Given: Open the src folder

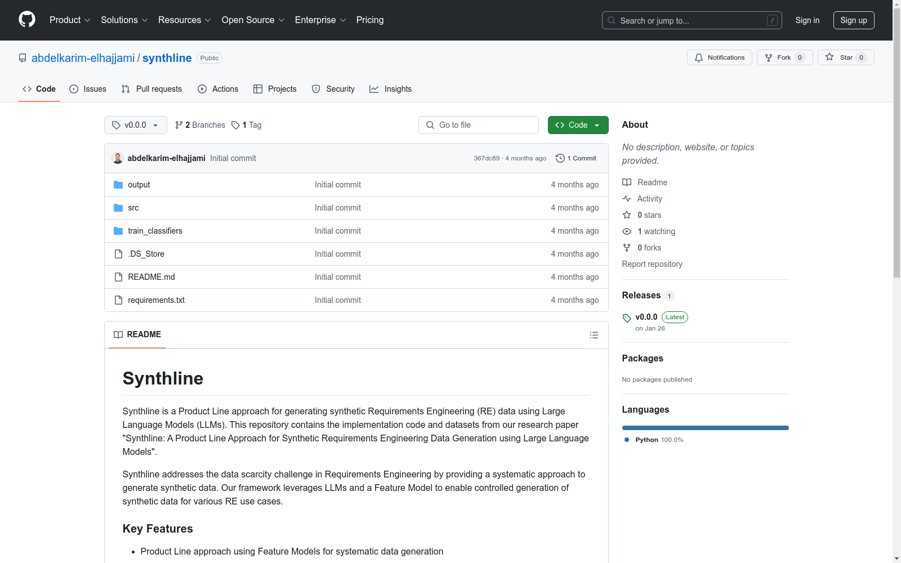Looking at the screenshot, I should pos(133,208).
